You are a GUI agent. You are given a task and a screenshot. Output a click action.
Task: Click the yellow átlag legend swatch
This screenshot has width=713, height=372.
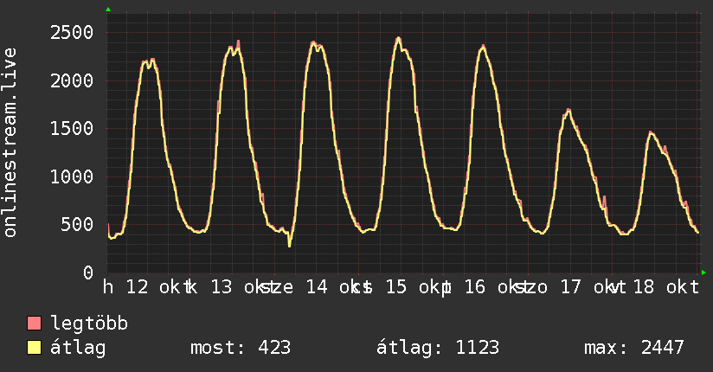pyautogui.click(x=34, y=348)
